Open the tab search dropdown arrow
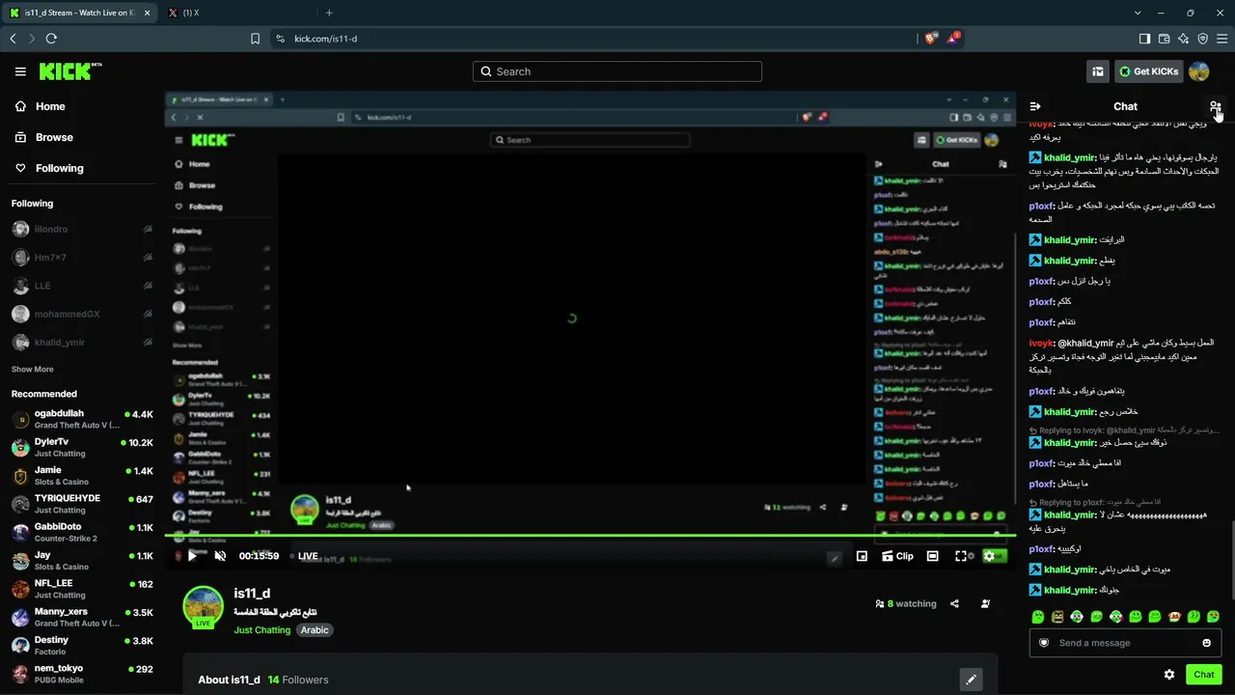The height and width of the screenshot is (695, 1235). (x=1138, y=13)
